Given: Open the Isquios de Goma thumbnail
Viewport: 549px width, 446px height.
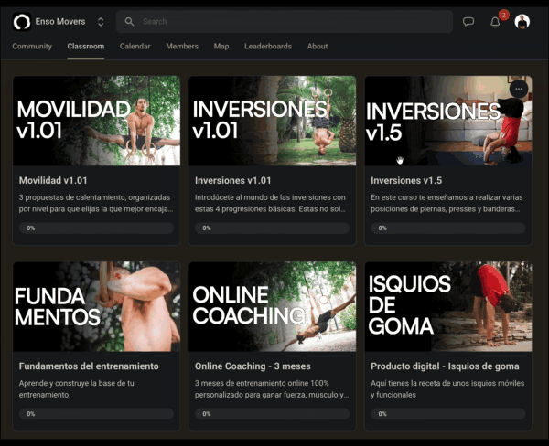Looking at the screenshot, I should tap(448, 306).
